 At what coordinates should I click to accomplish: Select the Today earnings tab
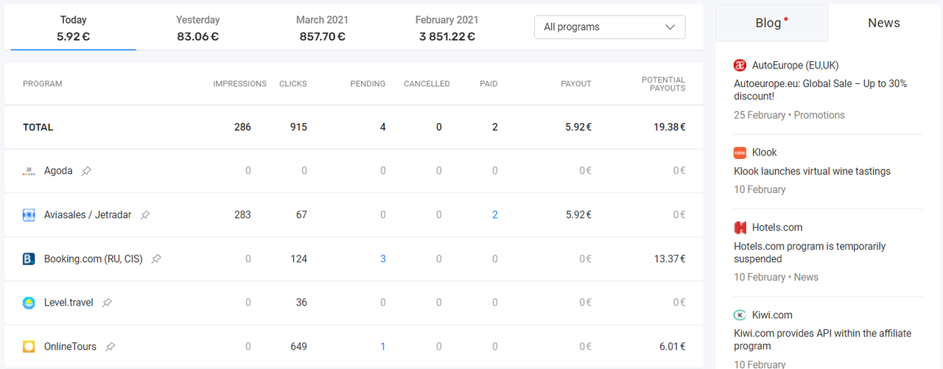pos(74,28)
